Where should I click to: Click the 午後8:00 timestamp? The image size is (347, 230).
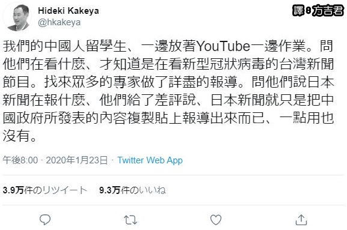20,160
